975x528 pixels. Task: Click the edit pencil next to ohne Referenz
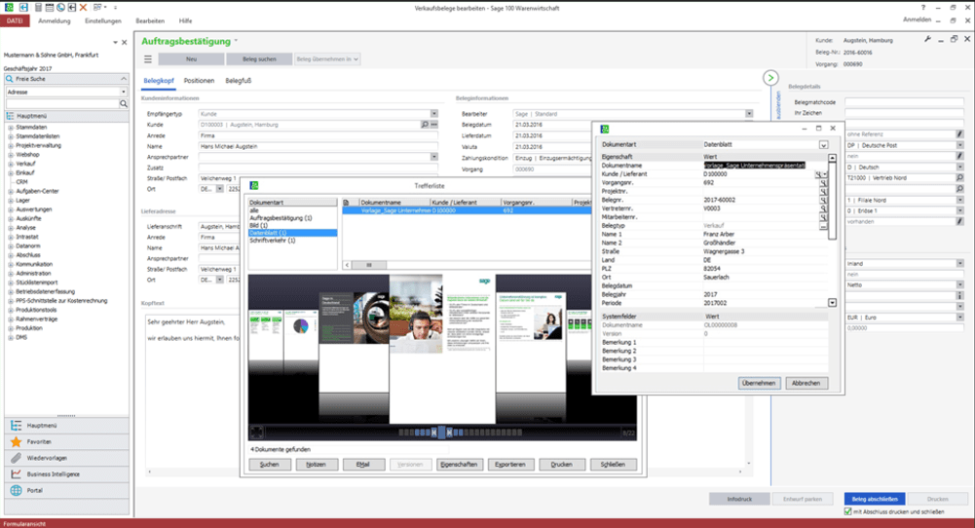pyautogui.click(x=959, y=133)
